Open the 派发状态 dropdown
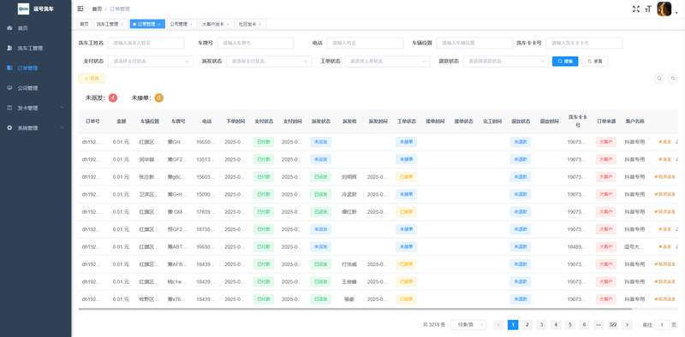Image resolution: width=685 pixels, height=337 pixels. (269, 61)
